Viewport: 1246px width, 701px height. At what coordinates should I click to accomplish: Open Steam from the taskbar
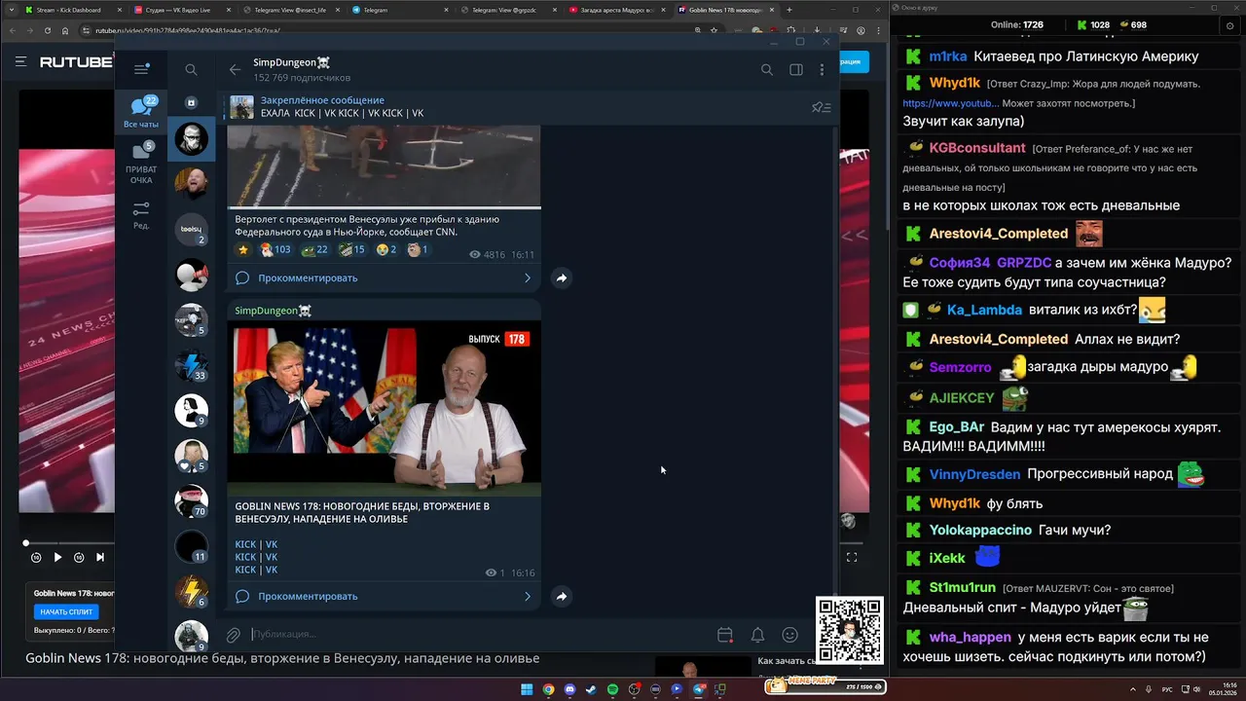click(591, 689)
